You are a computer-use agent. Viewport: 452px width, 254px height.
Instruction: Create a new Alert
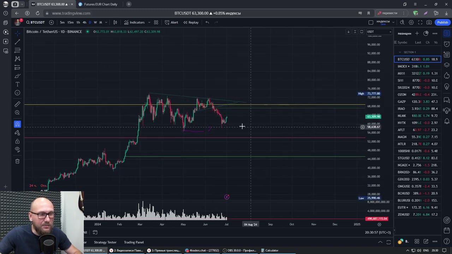172,22
